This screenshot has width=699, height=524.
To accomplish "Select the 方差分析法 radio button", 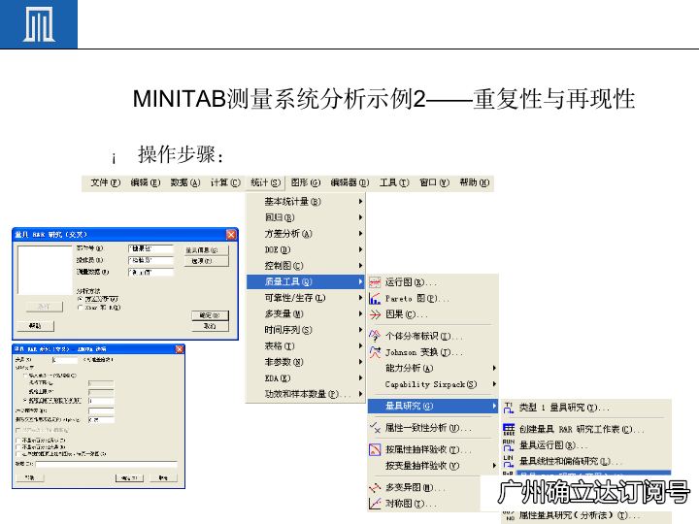I will (x=81, y=298).
